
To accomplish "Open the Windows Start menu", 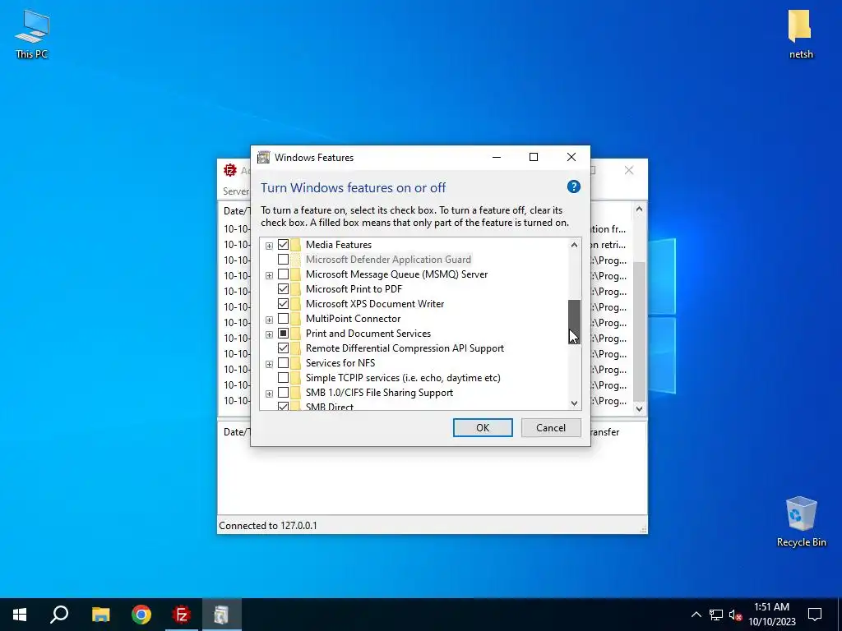I will [20, 615].
